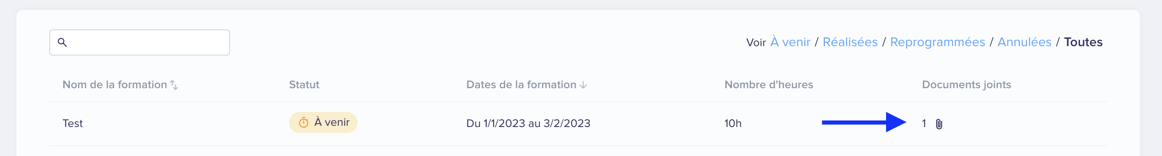Image resolution: width=1162 pixels, height=156 pixels.
Task: Click sort arrows next to Nom de la formation
Action: click(174, 85)
